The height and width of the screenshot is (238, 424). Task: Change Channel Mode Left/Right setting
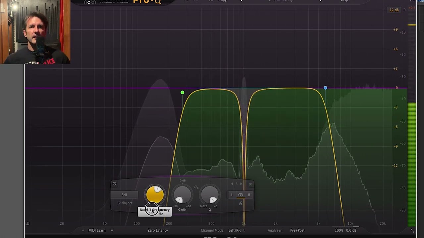(x=237, y=230)
